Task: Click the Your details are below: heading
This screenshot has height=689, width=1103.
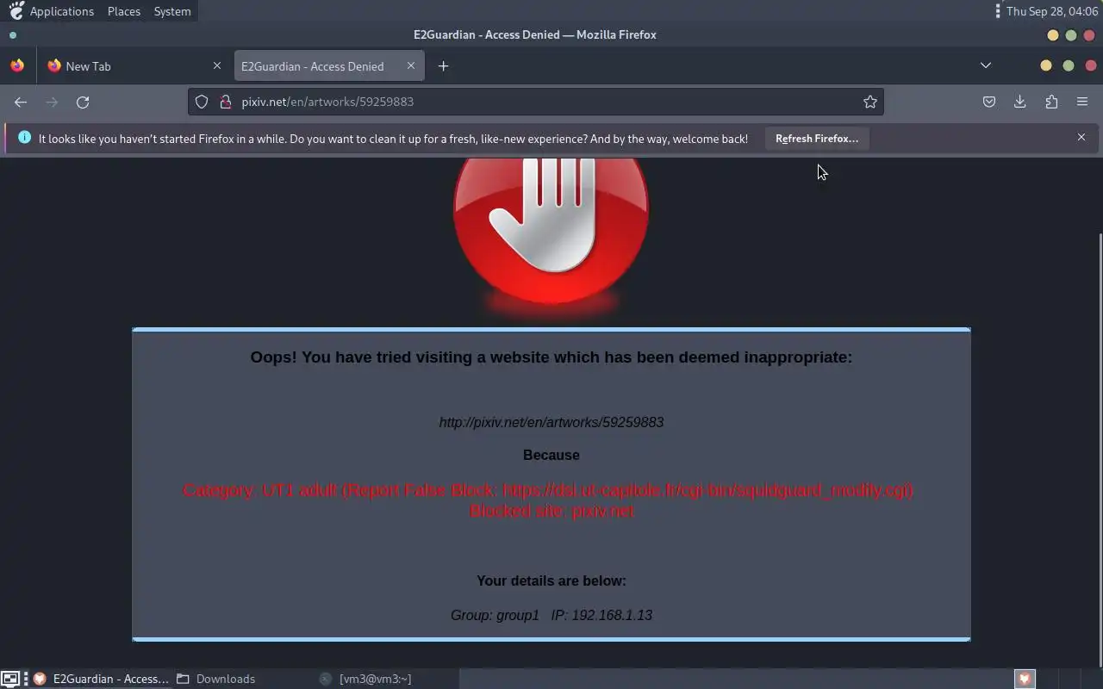Action: (551, 580)
